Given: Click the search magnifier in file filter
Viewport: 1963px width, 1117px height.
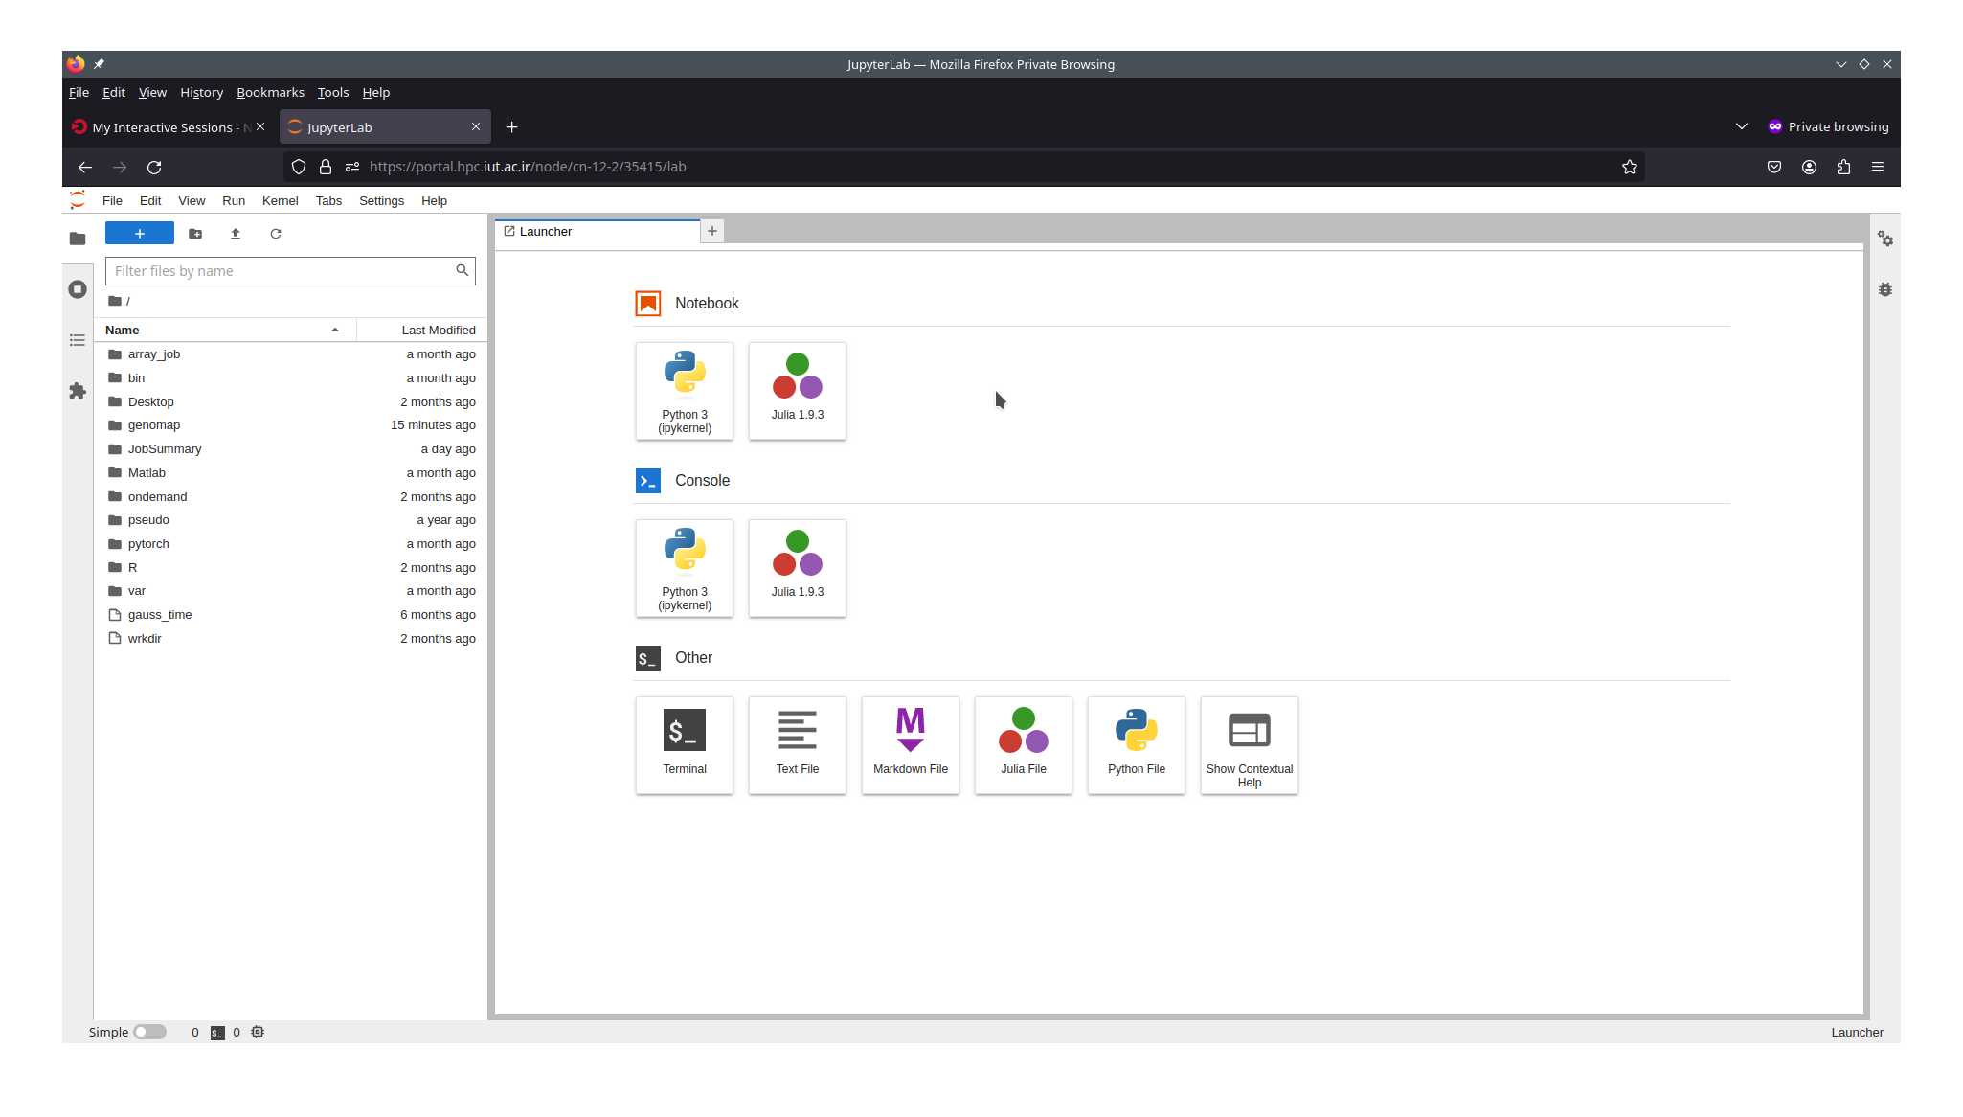Looking at the screenshot, I should pyautogui.click(x=463, y=271).
